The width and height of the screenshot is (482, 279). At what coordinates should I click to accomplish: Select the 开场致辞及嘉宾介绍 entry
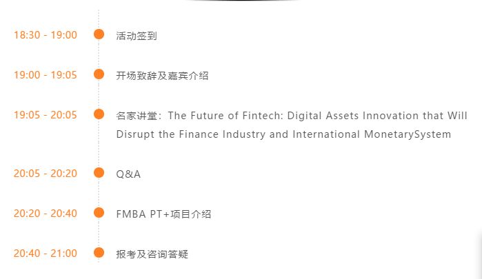coord(162,76)
